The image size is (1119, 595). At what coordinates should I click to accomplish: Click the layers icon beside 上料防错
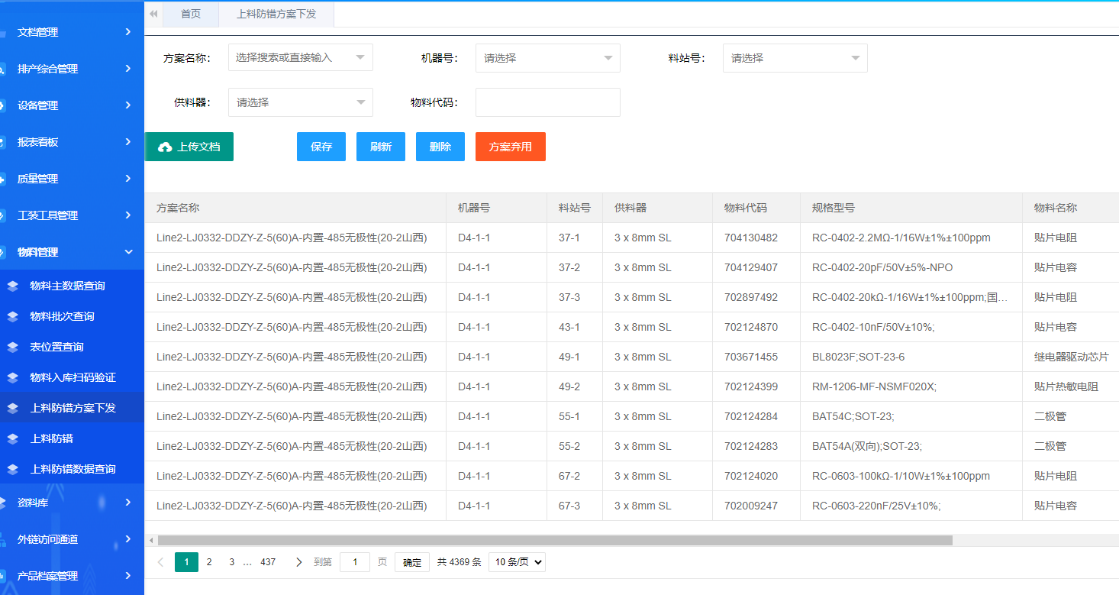coord(12,438)
